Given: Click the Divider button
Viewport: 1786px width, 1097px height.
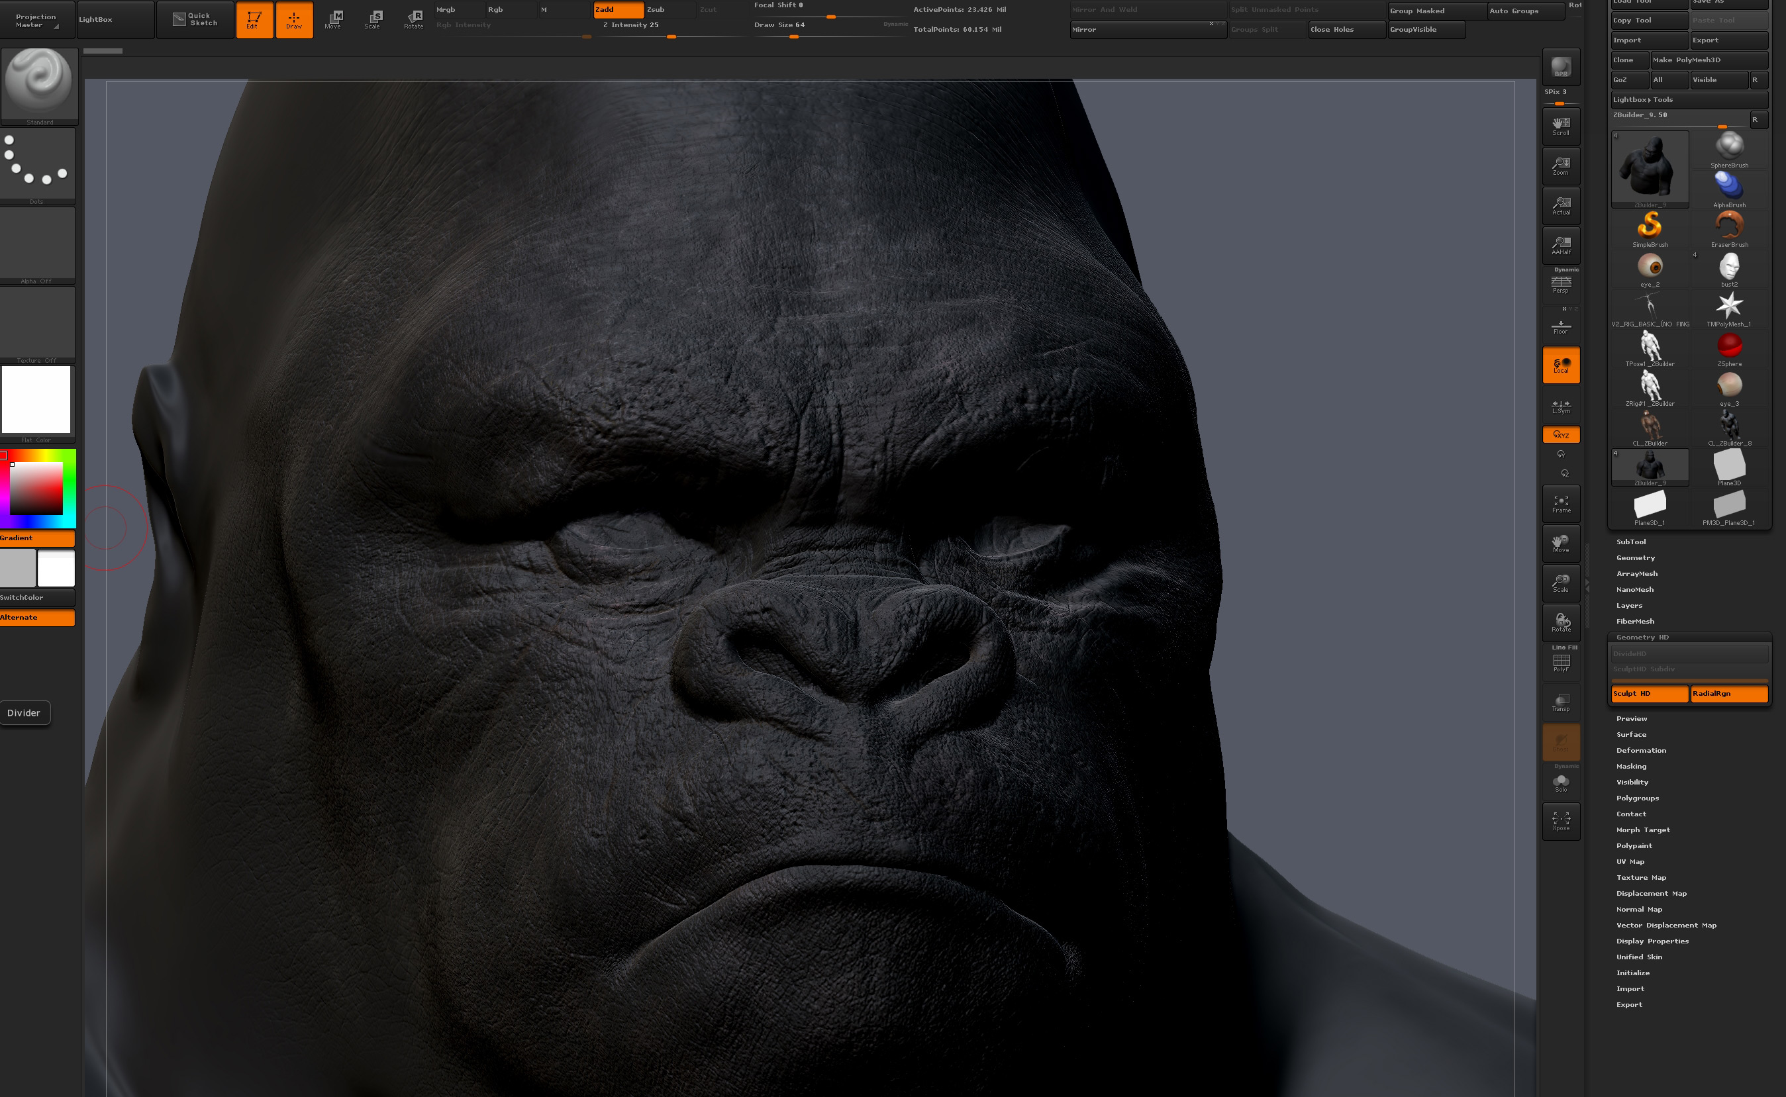Looking at the screenshot, I should point(25,712).
